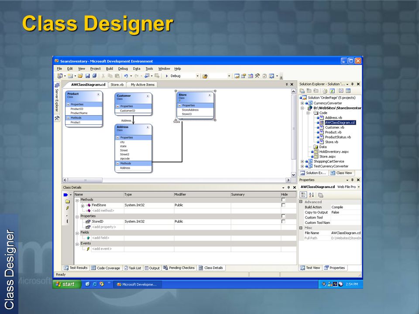The height and width of the screenshot is (314, 419).
Task: Click the New Method blue shape in Class Details
Action: [66, 195]
